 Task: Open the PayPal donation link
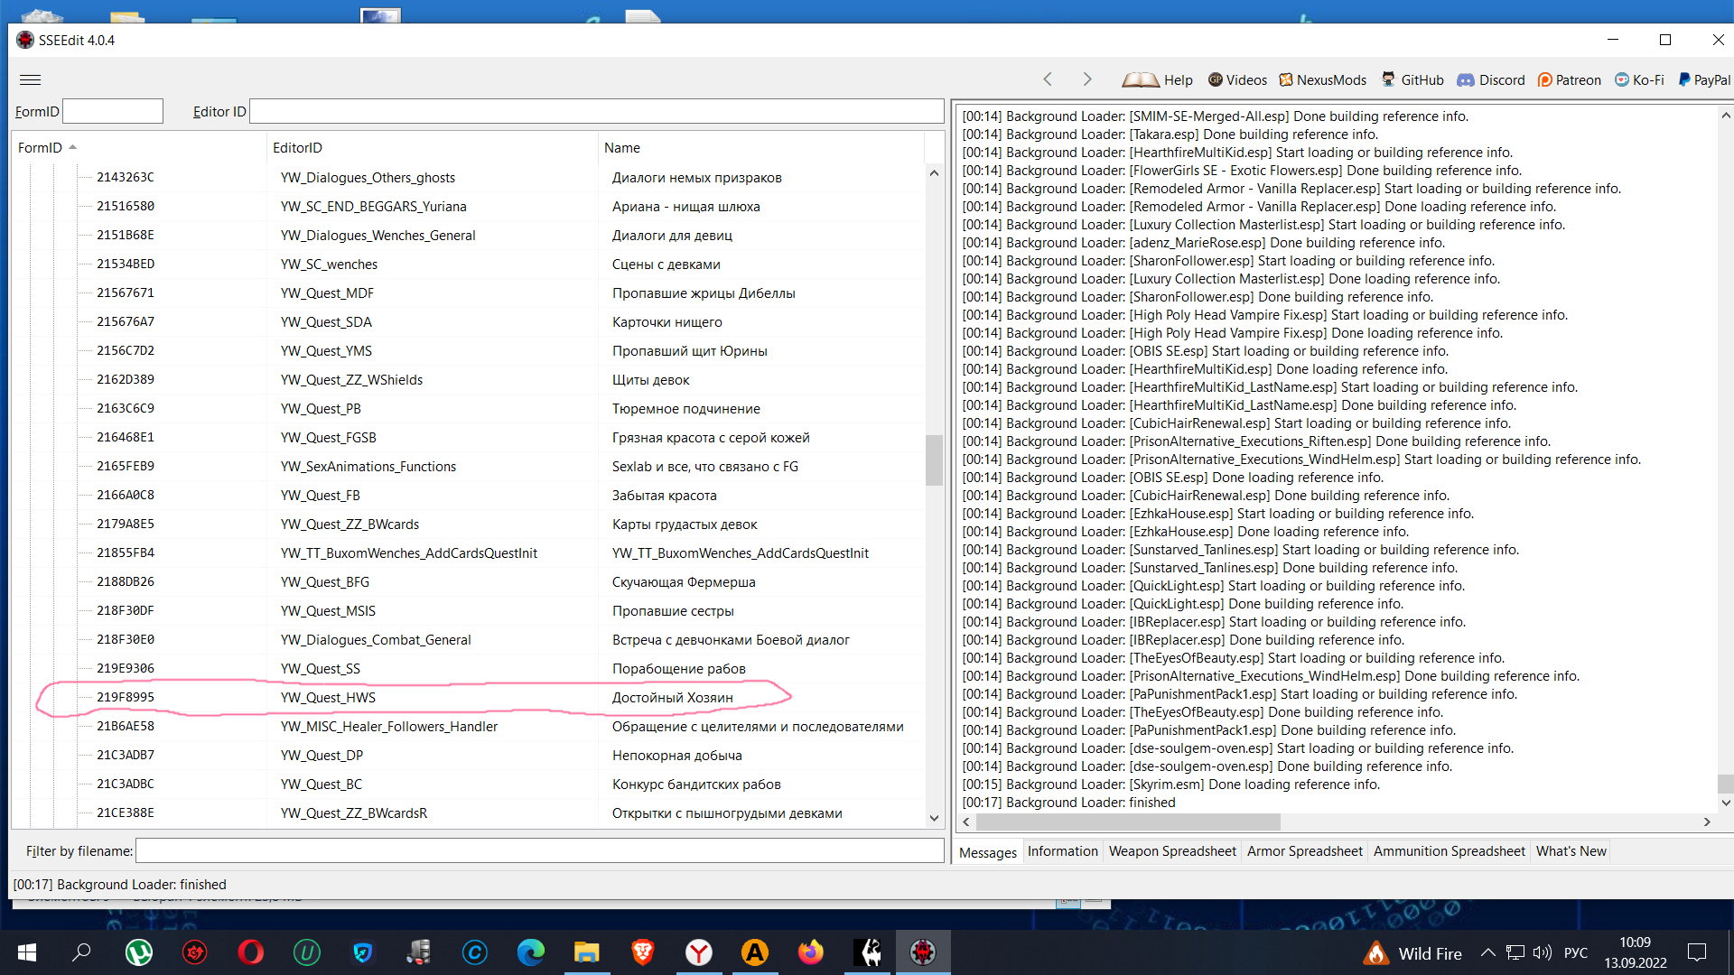[1704, 79]
